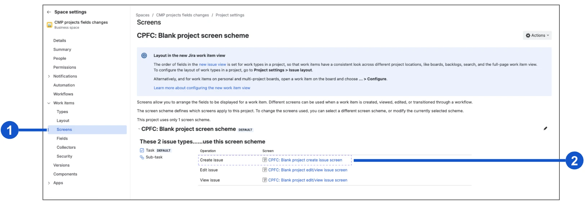Collapse the CPFC: Blank project screen scheme section
The width and height of the screenshot is (585, 207).
coord(139,129)
